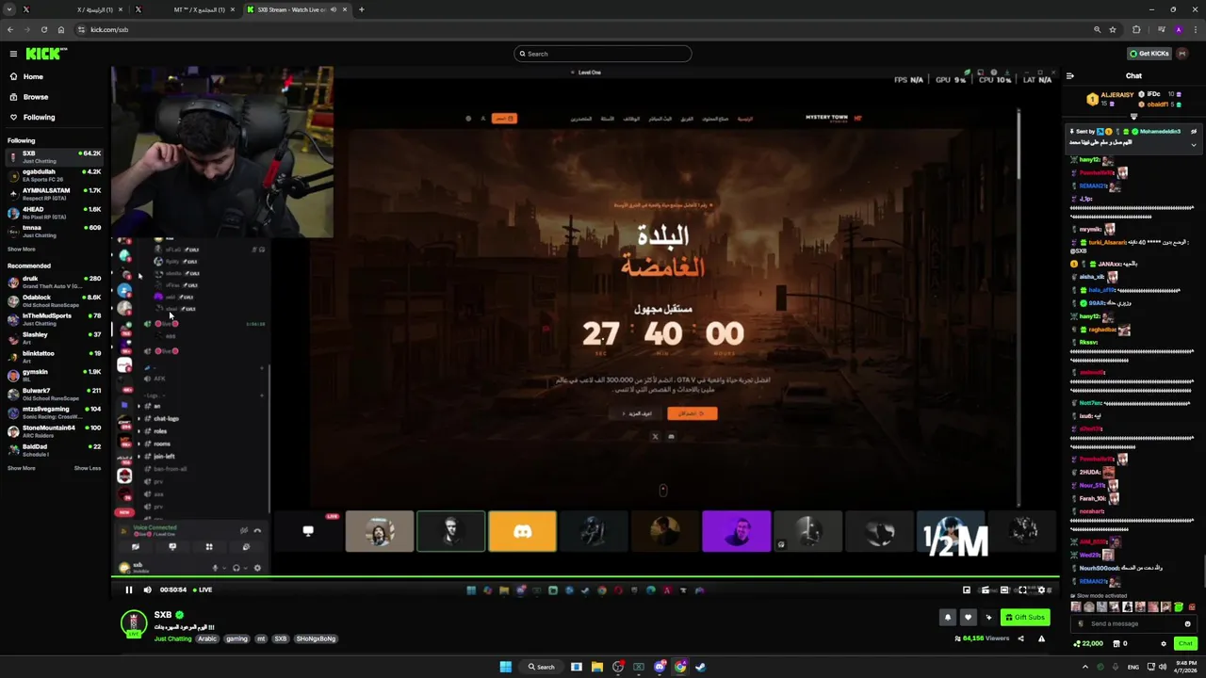The height and width of the screenshot is (678, 1206).
Task: Show More under Recommended list
Action: coord(22,468)
